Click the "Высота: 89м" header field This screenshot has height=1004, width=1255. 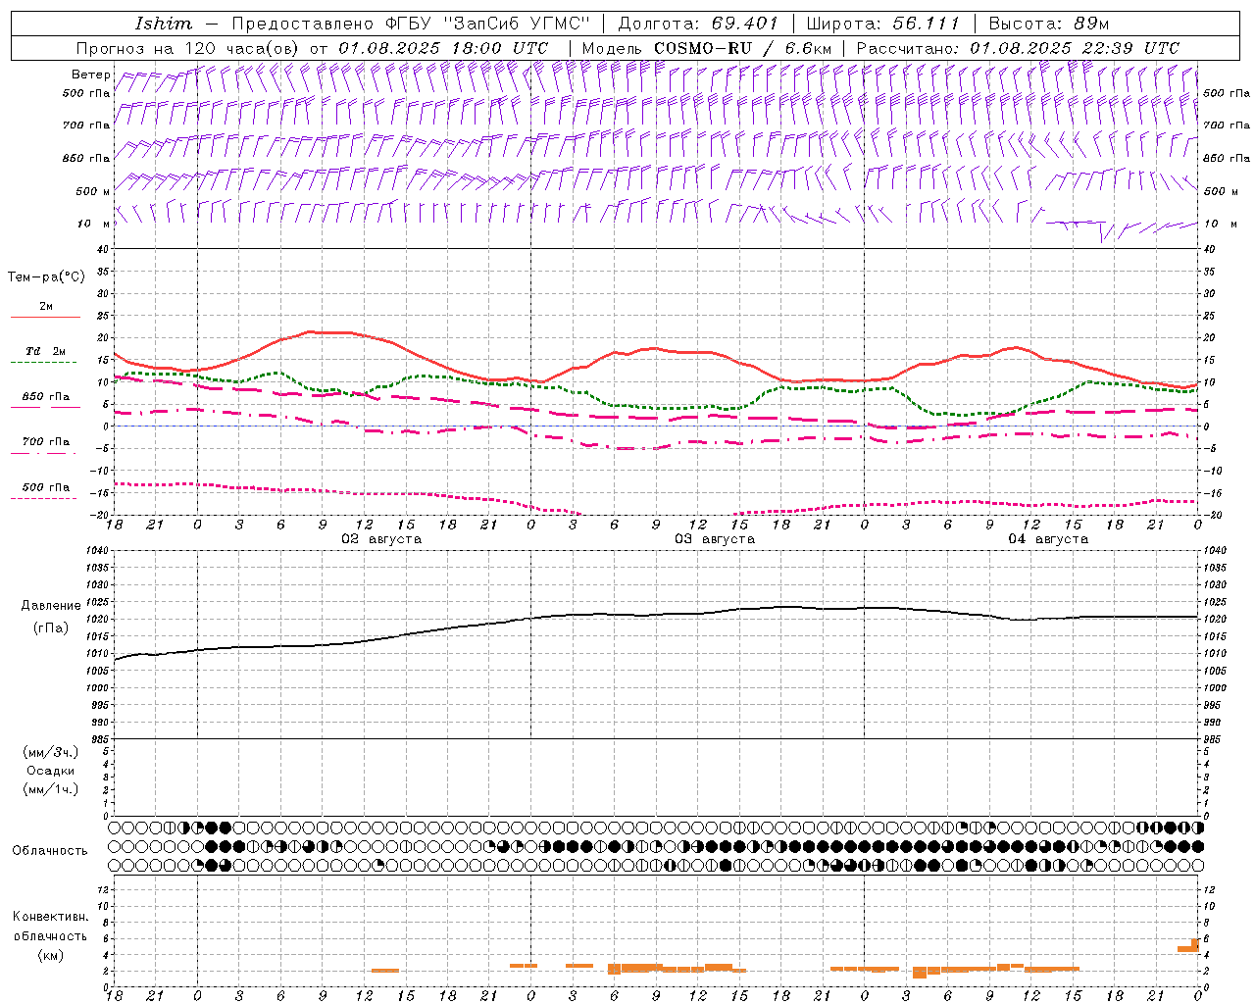pos(1049,24)
